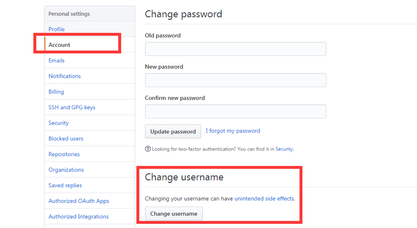Click the Change username button
The width and height of the screenshot is (417, 228).
(174, 214)
